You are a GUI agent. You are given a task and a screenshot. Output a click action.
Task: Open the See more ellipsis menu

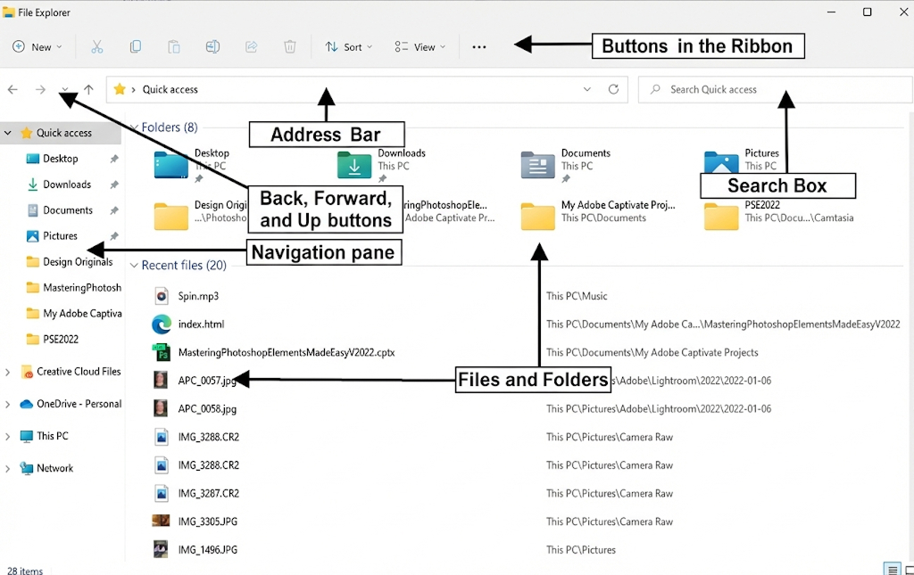[479, 46]
